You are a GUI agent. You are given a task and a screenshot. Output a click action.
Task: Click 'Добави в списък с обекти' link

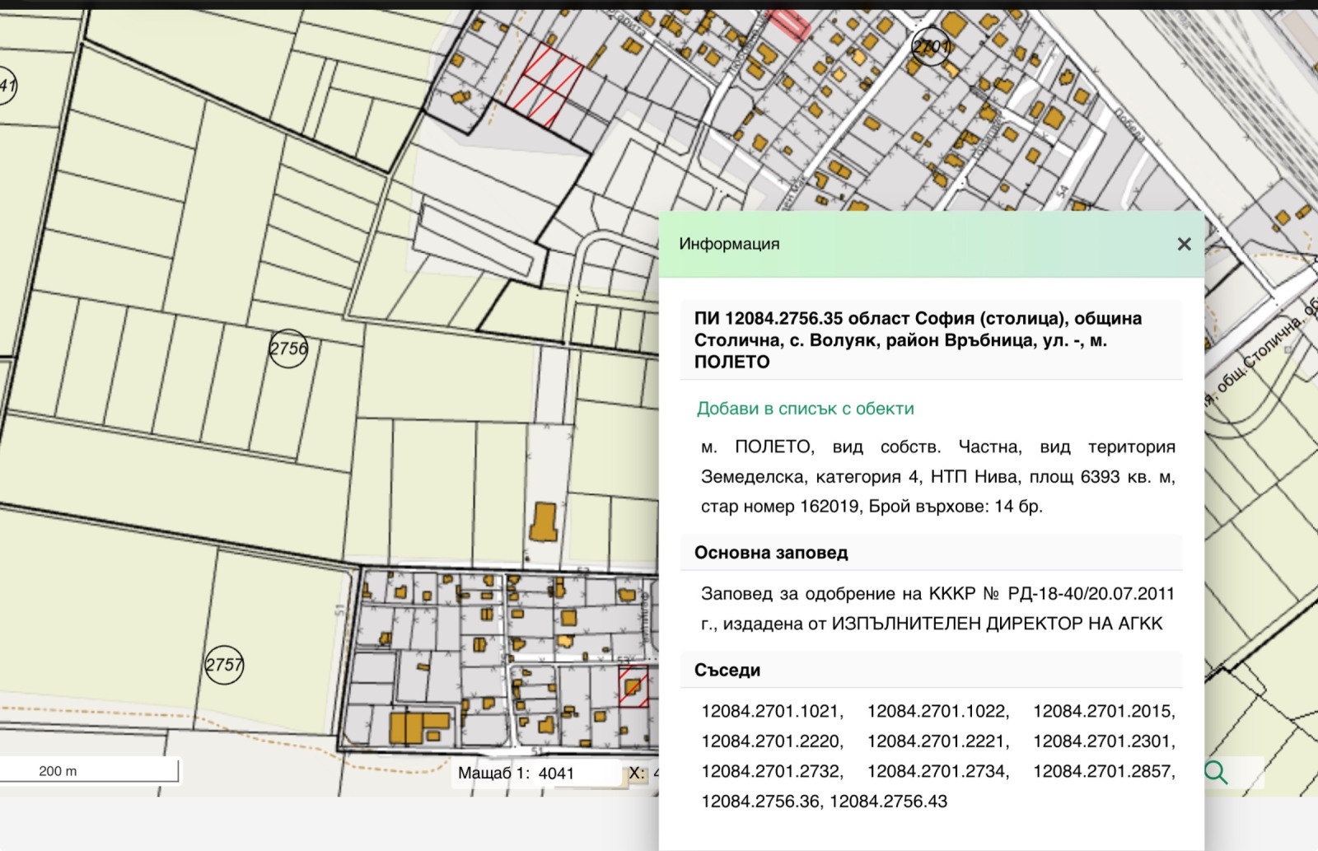click(x=805, y=409)
